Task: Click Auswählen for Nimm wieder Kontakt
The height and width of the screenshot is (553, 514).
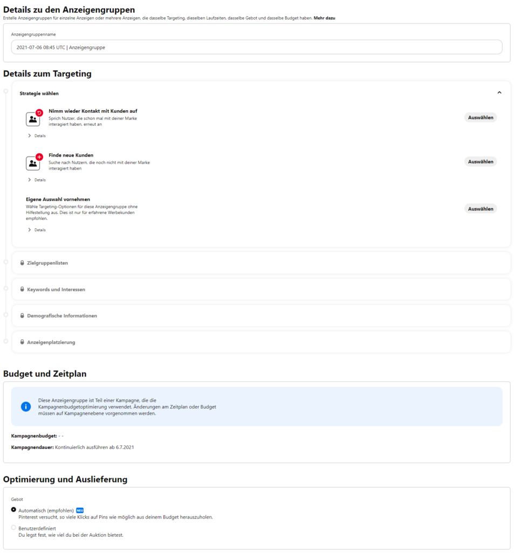Action: pos(480,117)
